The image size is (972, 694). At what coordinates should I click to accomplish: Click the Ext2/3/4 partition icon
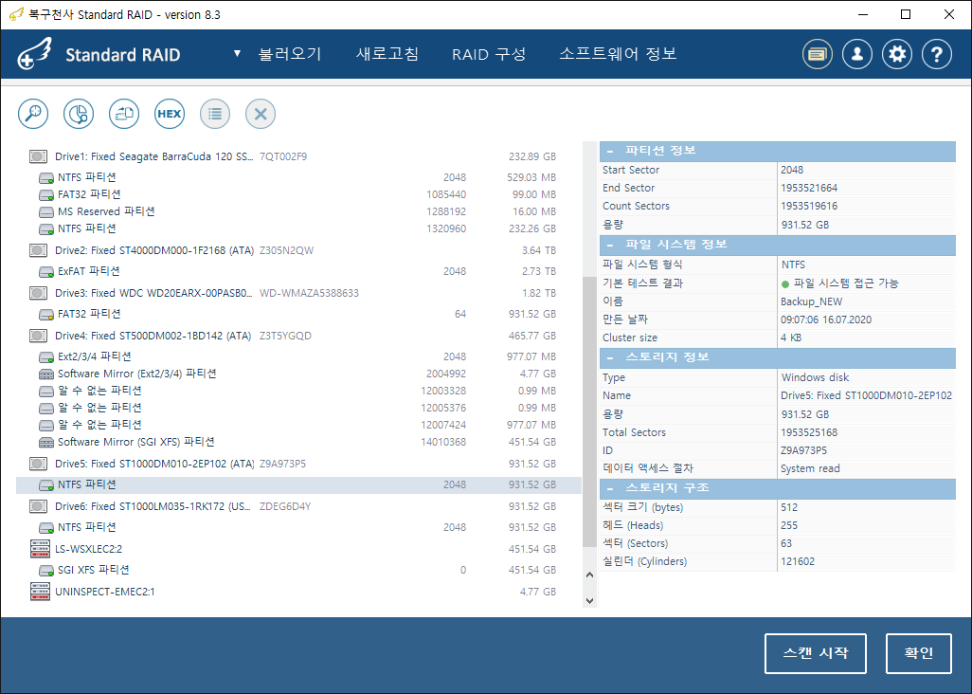[46, 357]
